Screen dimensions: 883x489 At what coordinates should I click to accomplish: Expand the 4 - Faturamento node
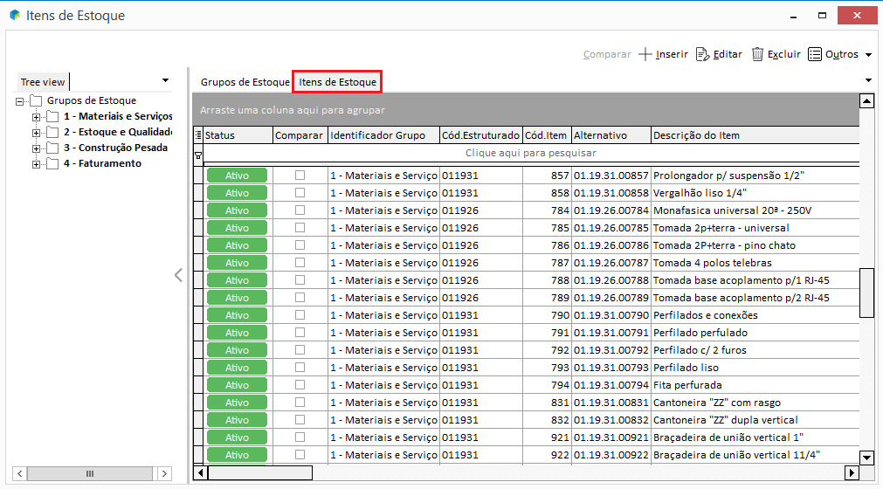click(x=36, y=164)
